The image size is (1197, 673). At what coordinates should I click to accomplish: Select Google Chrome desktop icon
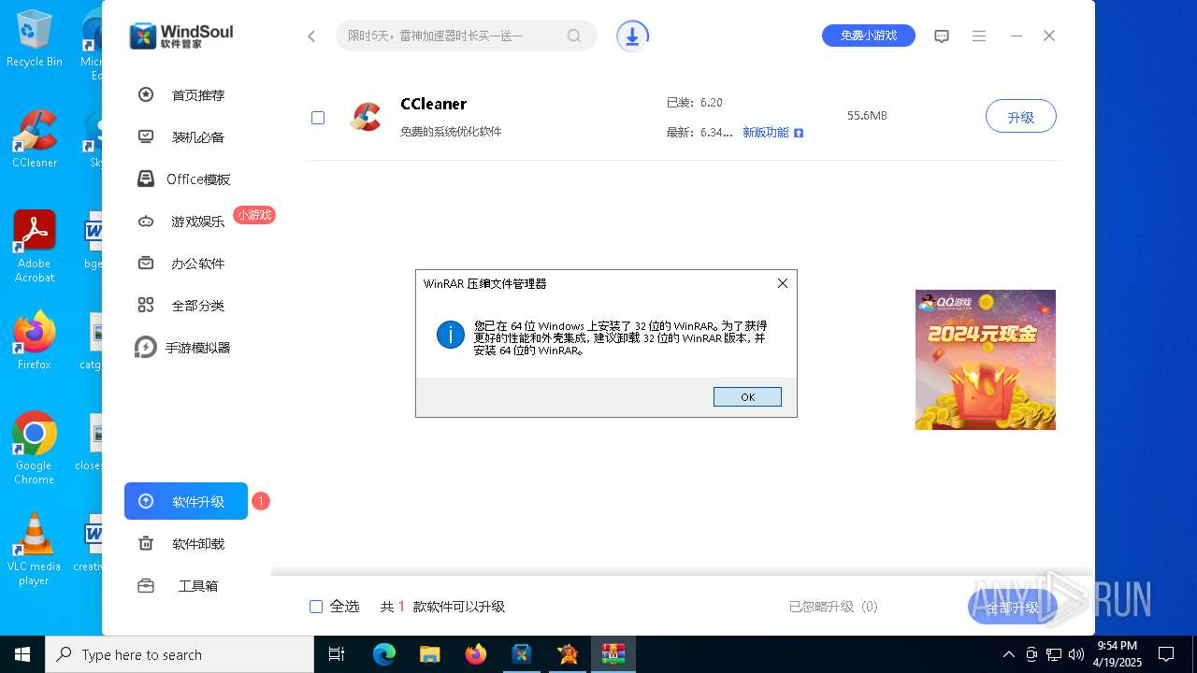35,449
